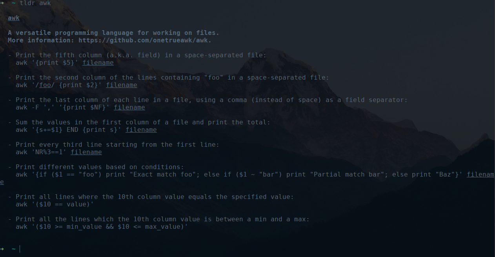Viewport: 495px width, 257px height.
Task: Click the awk heading title
Action: pos(14,18)
